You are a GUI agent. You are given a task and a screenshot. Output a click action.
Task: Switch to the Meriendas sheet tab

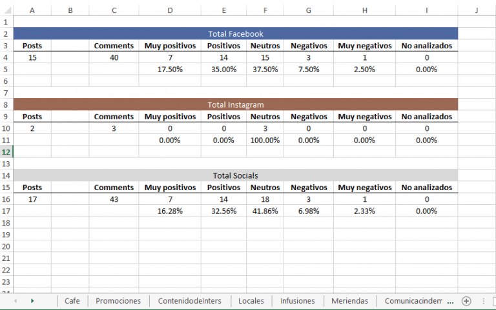pyautogui.click(x=349, y=301)
